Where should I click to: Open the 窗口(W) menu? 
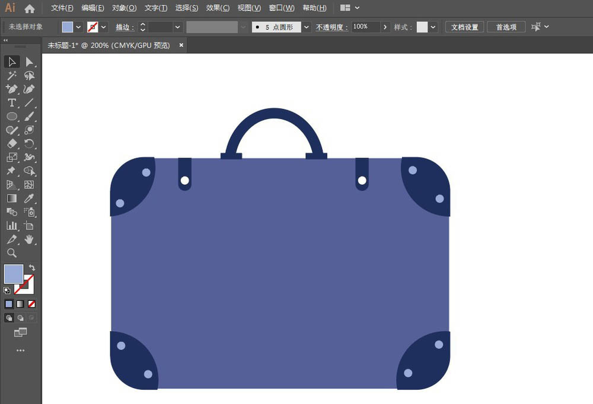pyautogui.click(x=281, y=8)
